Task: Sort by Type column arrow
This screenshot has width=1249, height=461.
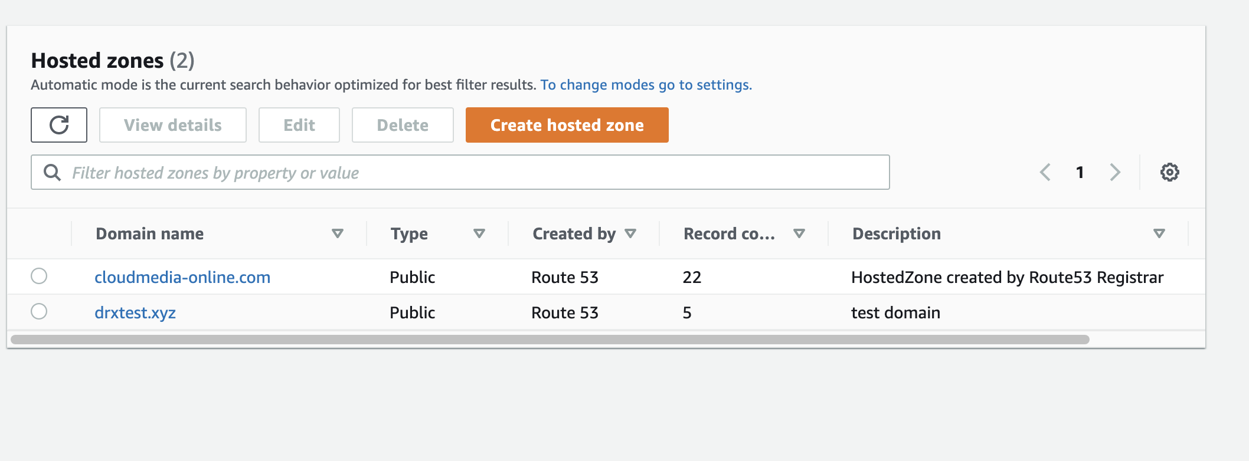Action: (x=479, y=234)
